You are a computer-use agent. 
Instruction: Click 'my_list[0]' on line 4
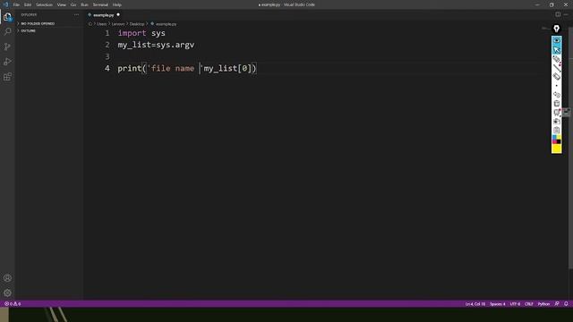point(228,68)
